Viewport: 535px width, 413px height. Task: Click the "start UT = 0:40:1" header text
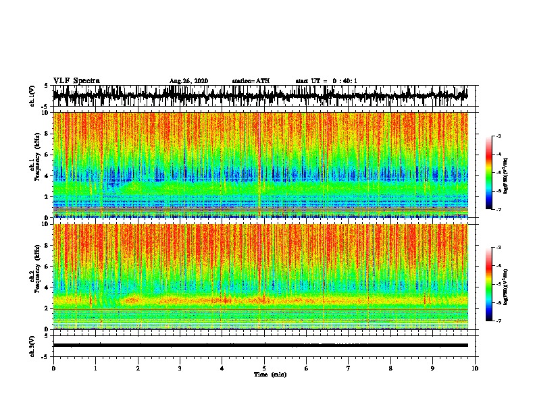tap(326, 81)
